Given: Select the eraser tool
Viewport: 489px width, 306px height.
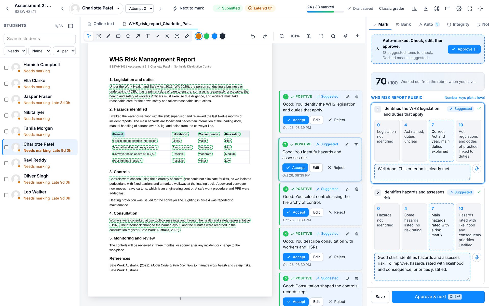Looking at the screenshot, I should (x=187, y=36).
